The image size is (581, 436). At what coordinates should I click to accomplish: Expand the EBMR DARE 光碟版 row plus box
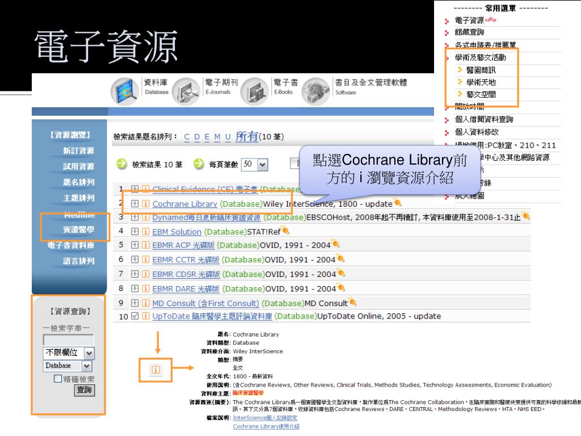pyautogui.click(x=135, y=288)
